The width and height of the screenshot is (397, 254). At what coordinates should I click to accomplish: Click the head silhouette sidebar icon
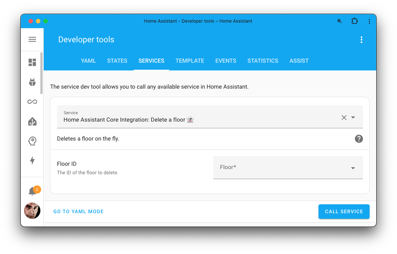pos(32,141)
